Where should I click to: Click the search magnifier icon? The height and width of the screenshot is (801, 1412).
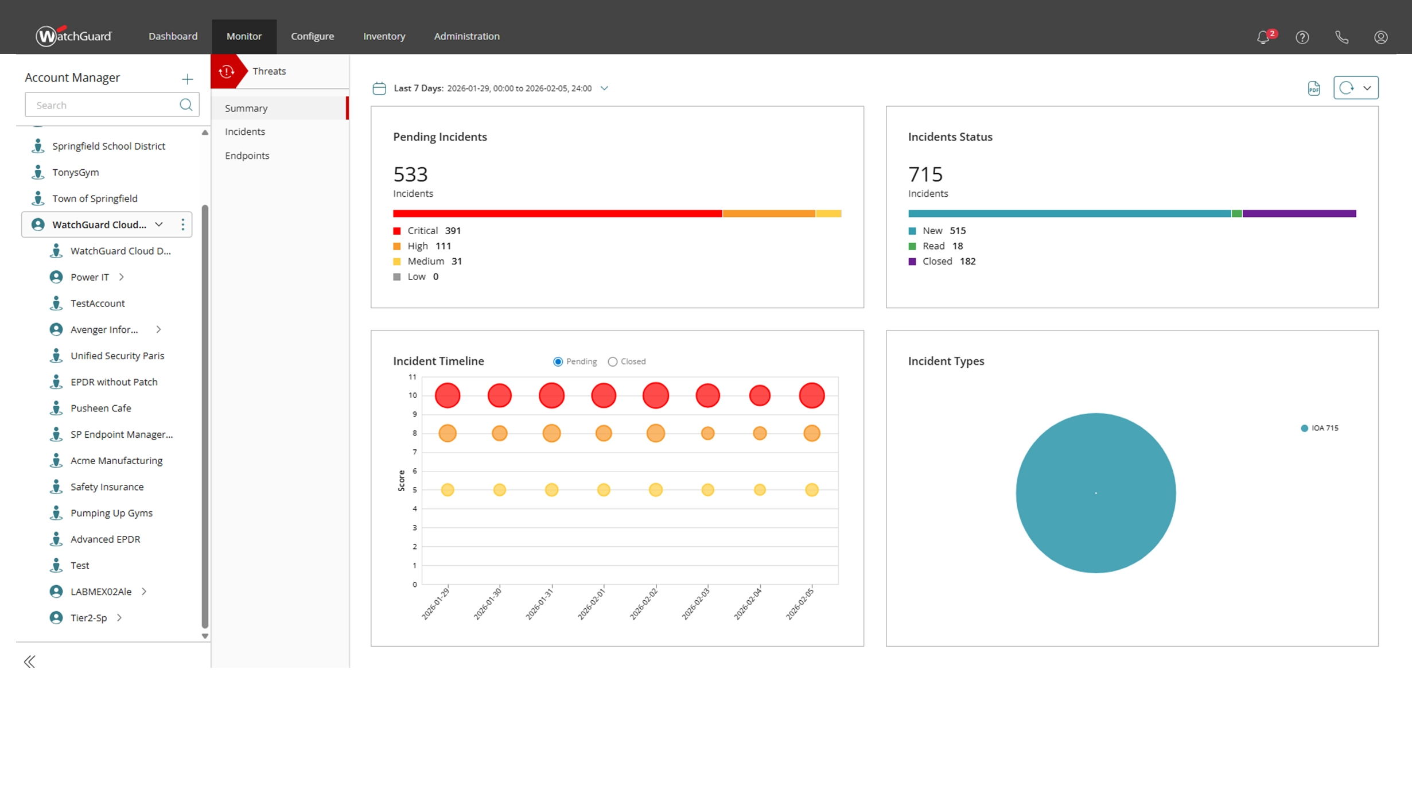click(186, 105)
